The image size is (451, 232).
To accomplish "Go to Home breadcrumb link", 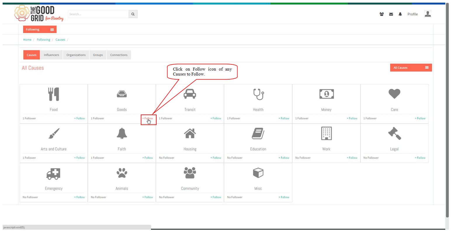I will coord(27,40).
